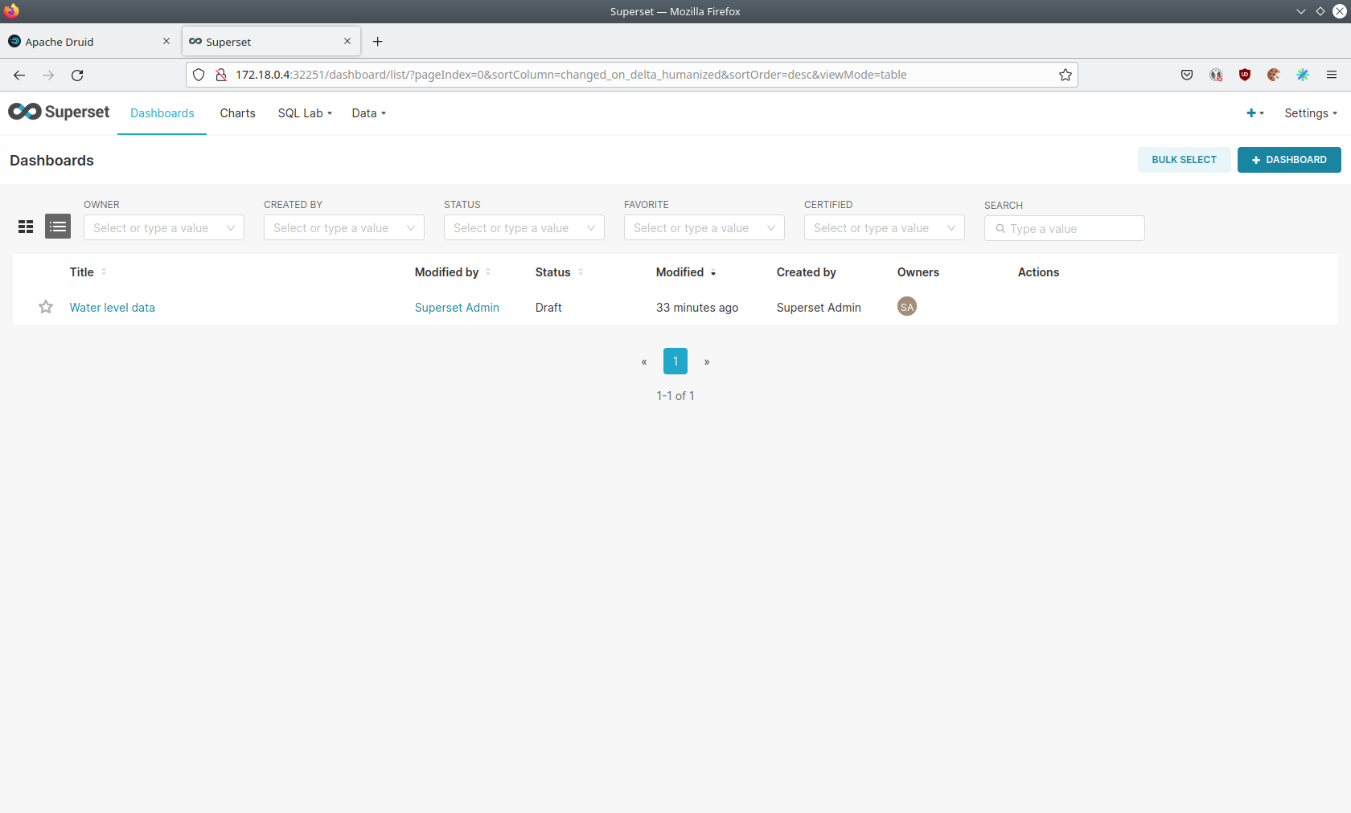Screen dimensions: 1351x813
Task: Open the Charts navigation tab
Action: click(x=237, y=113)
